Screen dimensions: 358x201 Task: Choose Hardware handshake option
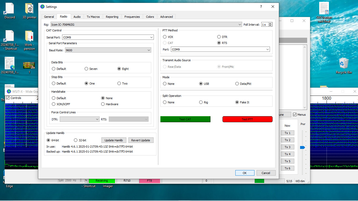coord(103,104)
